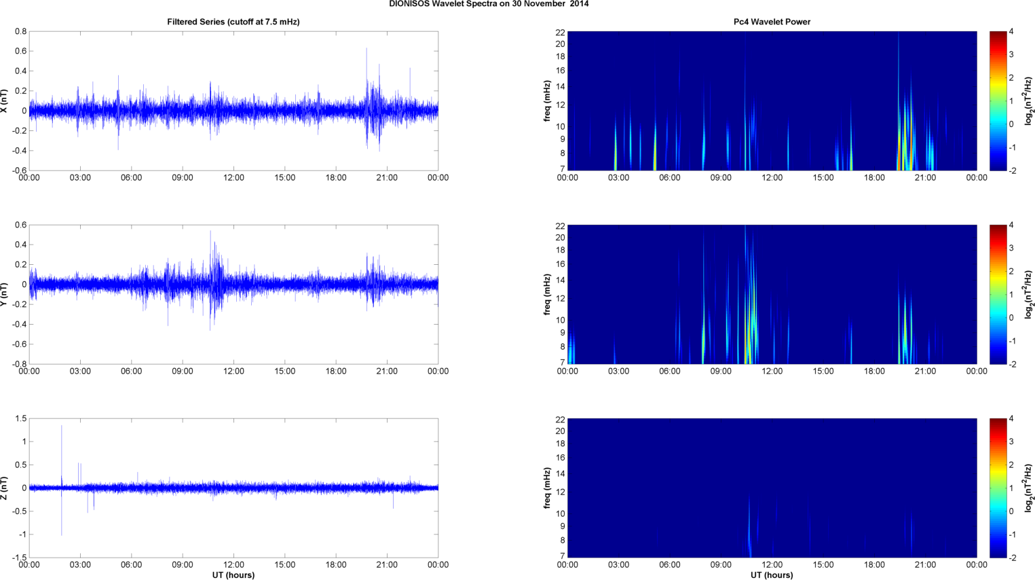The height and width of the screenshot is (580, 1035).
Task: Click the Y component wavelet power spectrogram
Action: (772, 294)
